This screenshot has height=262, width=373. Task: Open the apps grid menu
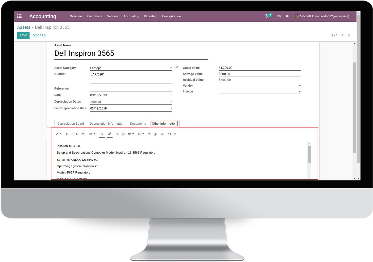[19, 16]
